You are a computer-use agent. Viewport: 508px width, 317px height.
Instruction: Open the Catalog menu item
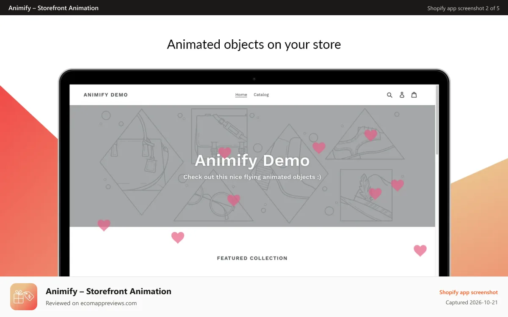tap(261, 95)
